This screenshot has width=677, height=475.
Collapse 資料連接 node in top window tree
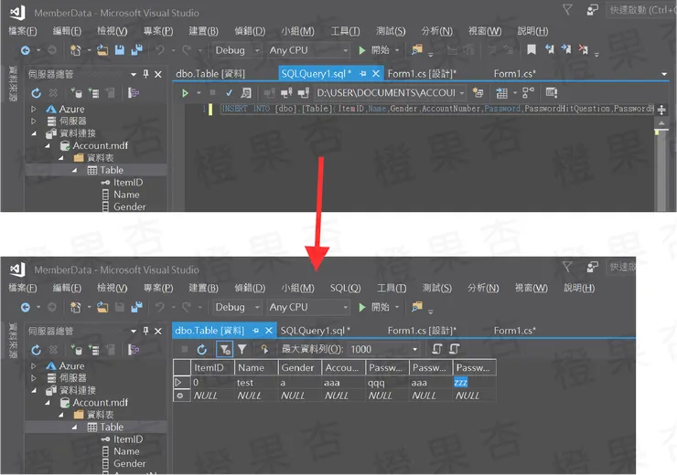34,133
